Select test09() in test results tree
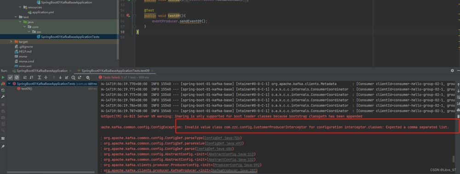Screen dimensions: 460x174 (27, 89)
